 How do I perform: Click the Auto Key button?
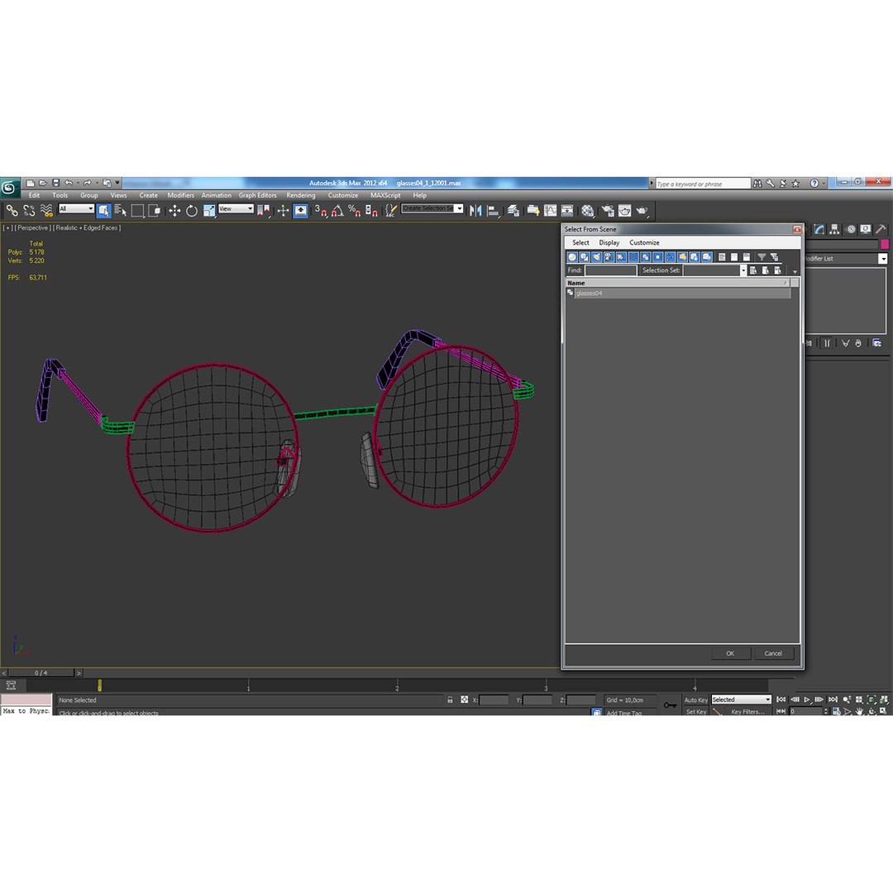coord(695,700)
